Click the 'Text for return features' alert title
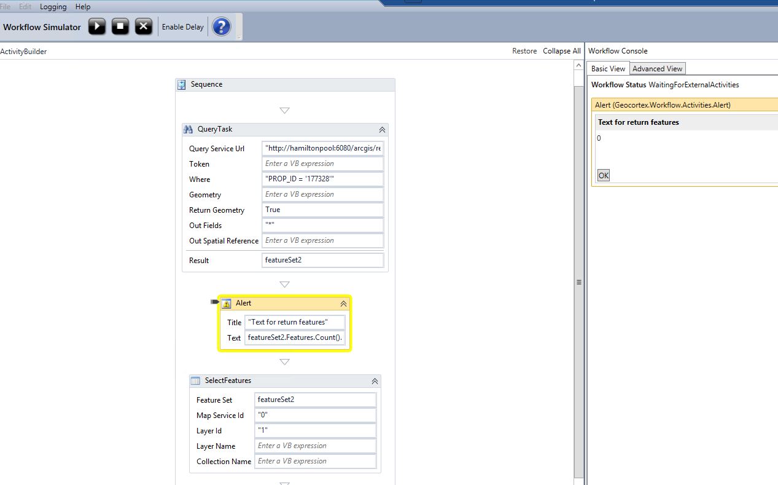Screen dimensions: 778x485 [x=639, y=122]
